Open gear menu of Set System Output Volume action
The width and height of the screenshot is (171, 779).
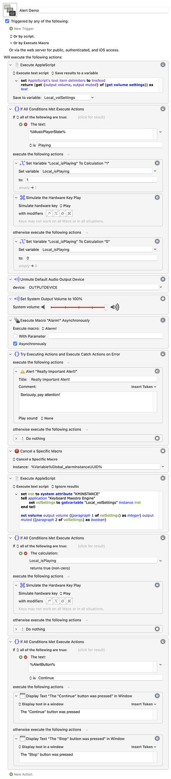click(x=163, y=299)
